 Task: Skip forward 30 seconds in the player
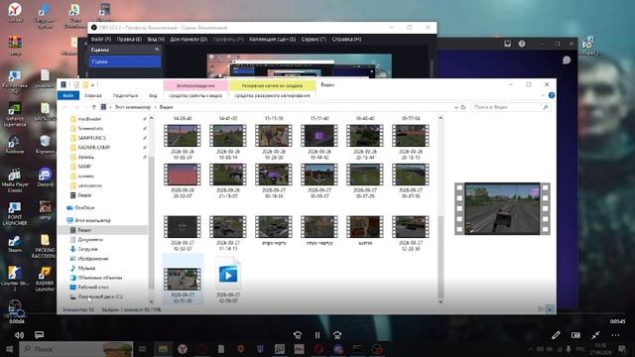point(337,335)
